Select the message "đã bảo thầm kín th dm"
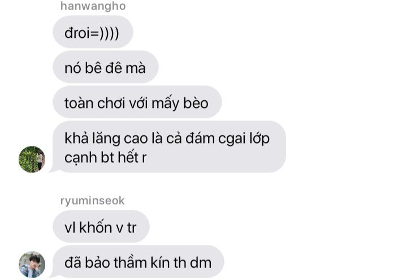407x280 pixels. (x=138, y=261)
